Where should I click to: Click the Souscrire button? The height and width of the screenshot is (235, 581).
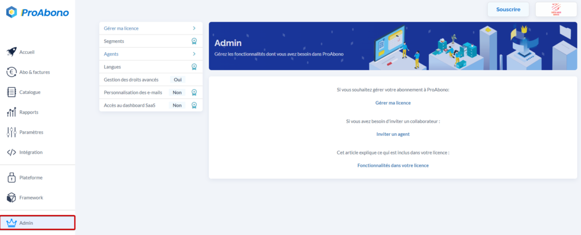pyautogui.click(x=508, y=9)
